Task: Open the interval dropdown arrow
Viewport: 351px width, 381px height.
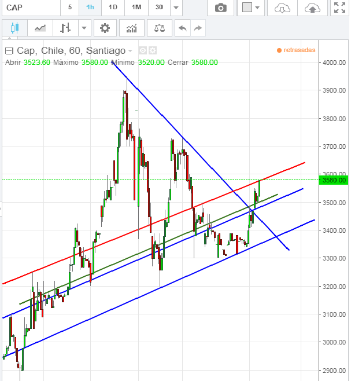Action: pos(176,8)
